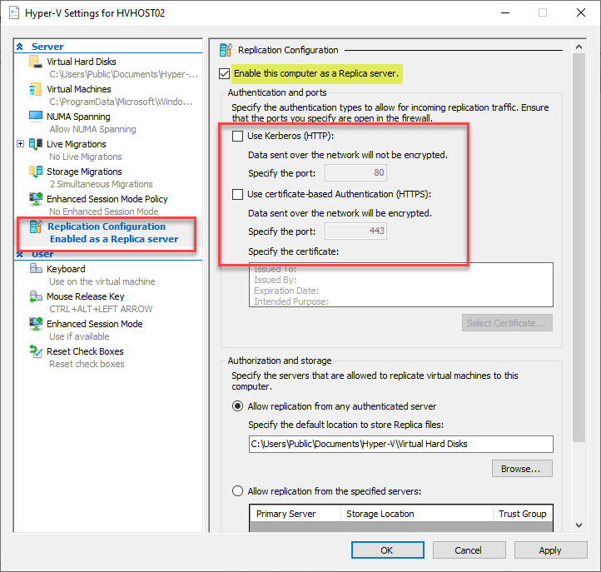Click the Storage Migrations icon

tap(36, 172)
